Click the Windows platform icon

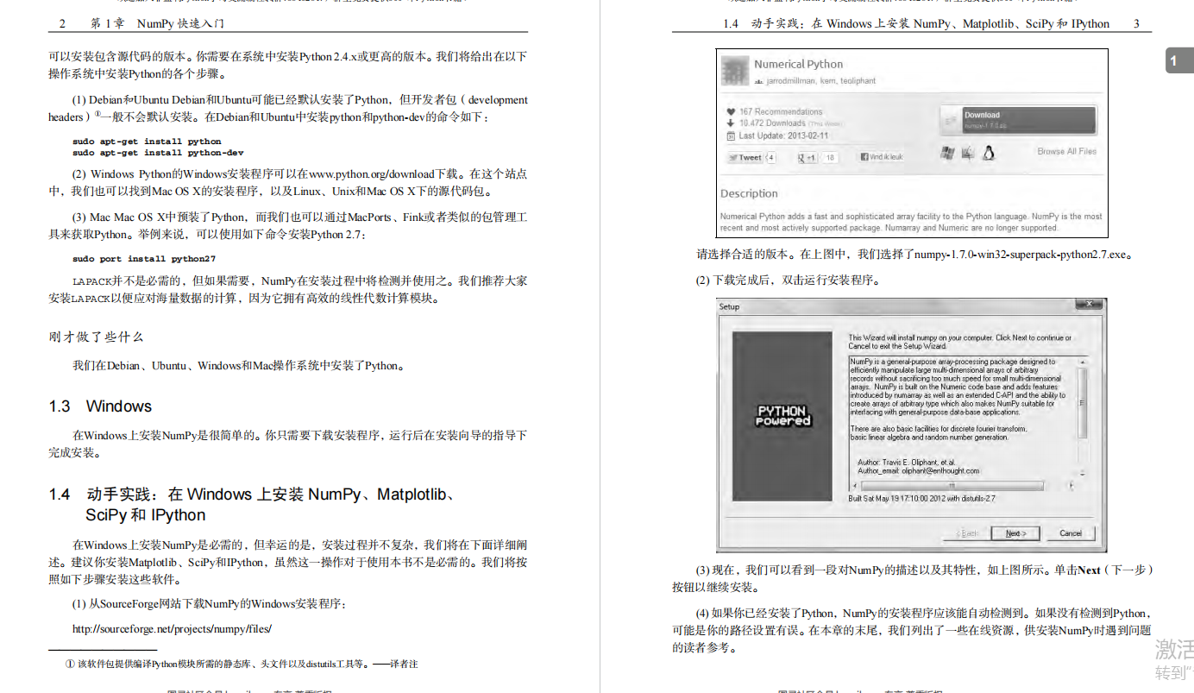946,153
